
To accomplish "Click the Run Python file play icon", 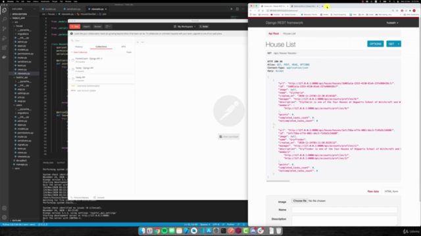I will (x=232, y=9).
